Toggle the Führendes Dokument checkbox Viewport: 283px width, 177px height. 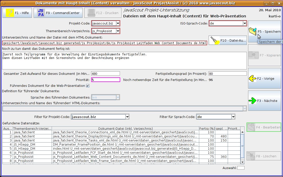pos(88,86)
